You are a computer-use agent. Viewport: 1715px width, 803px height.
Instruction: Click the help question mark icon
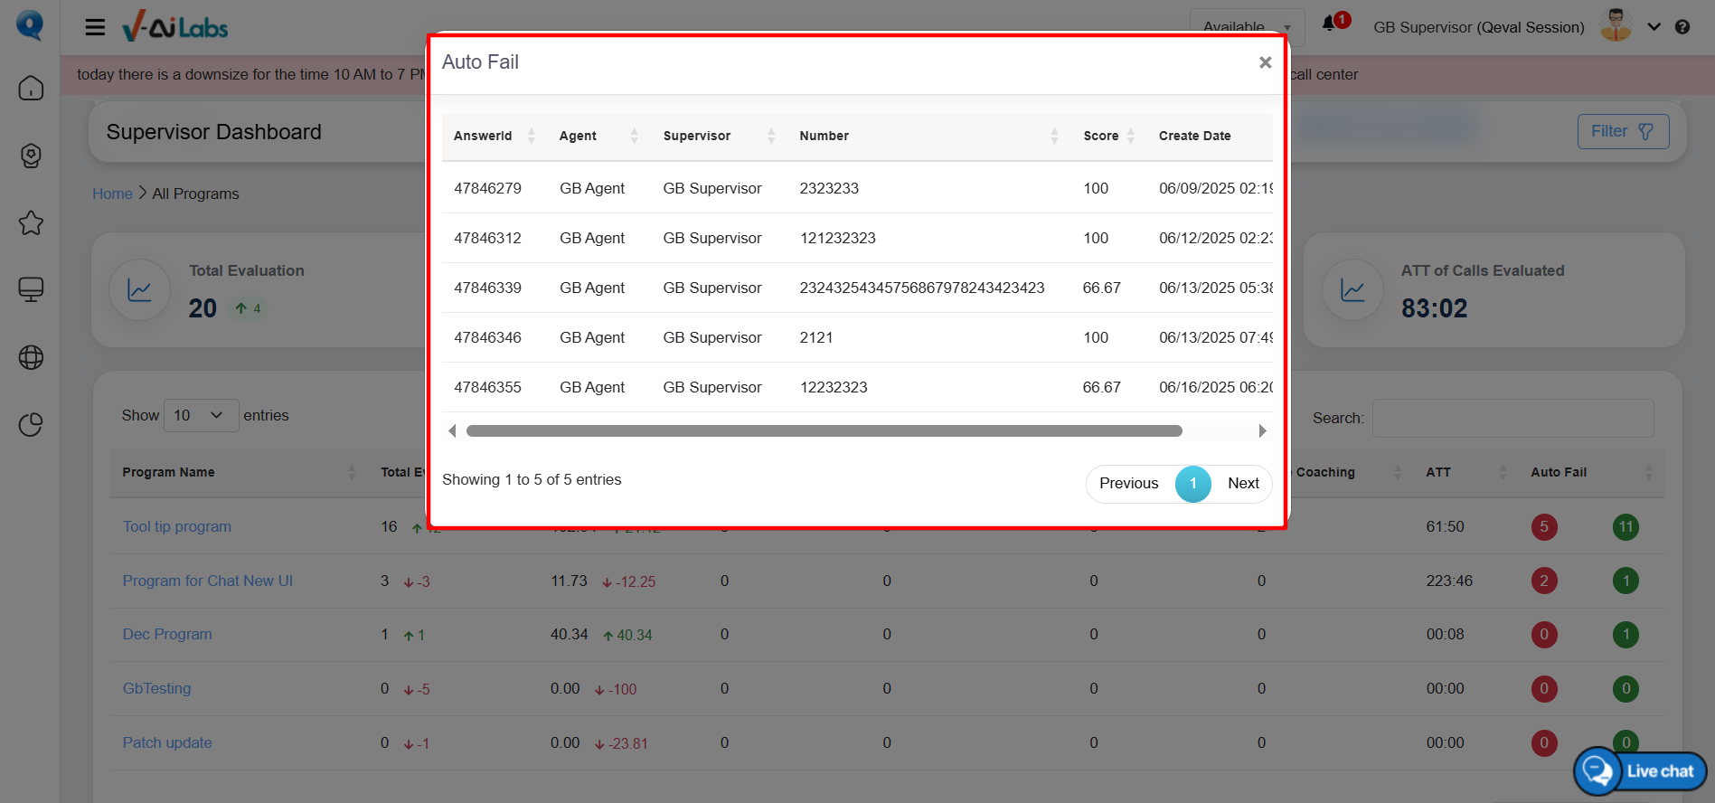1682,27
